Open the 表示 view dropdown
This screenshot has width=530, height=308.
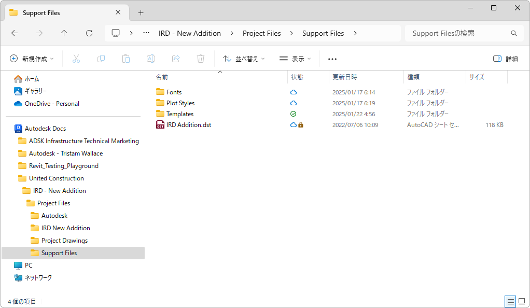[295, 59]
